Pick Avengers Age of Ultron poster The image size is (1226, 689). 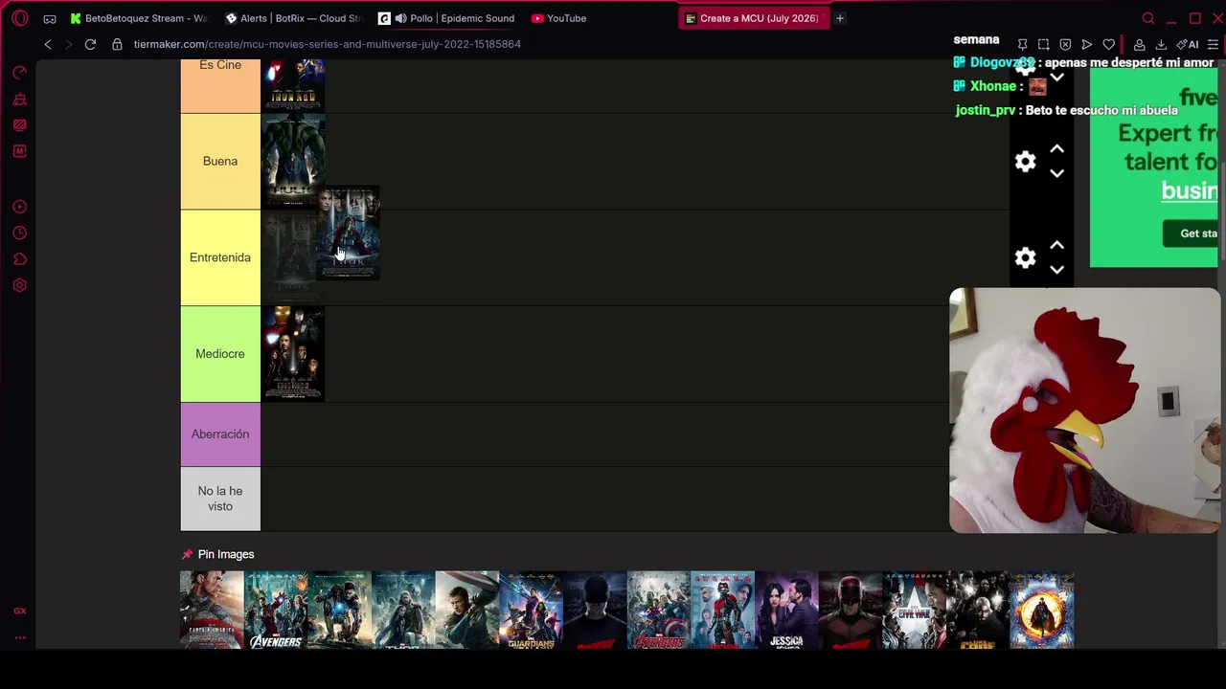point(659,611)
